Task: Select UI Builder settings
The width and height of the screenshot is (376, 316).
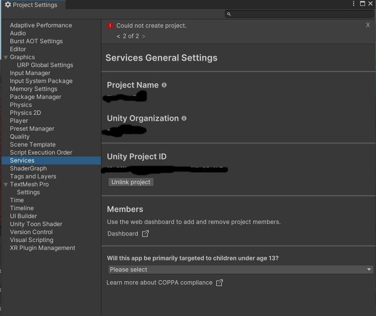Action: [23, 216]
